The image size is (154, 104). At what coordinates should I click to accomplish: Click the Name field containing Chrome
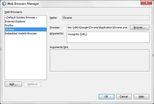click(105, 18)
